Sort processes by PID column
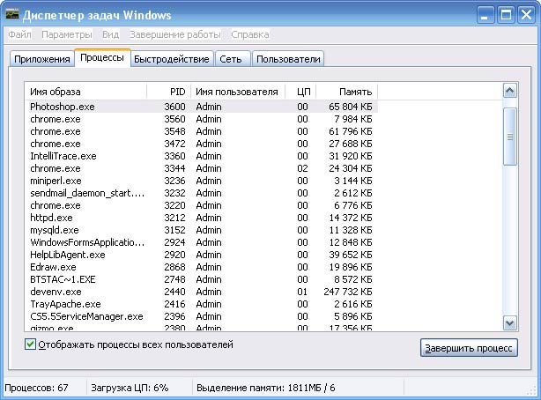This screenshot has width=541, height=400. pos(168,92)
